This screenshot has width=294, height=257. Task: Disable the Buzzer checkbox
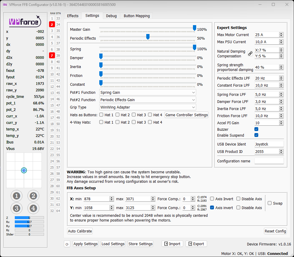256,129
